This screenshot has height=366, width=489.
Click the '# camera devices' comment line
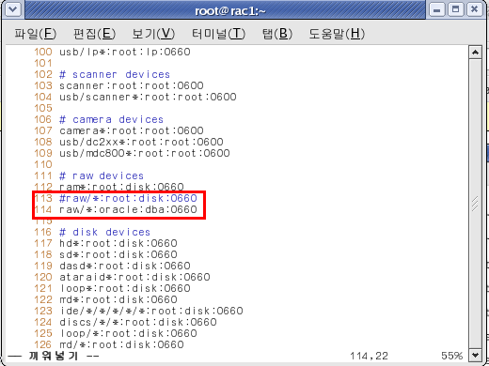[111, 119]
